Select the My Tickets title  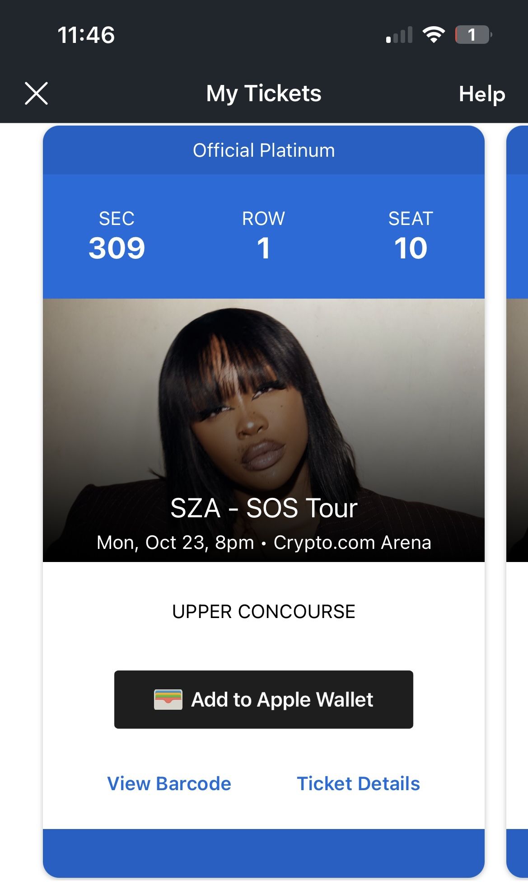pos(263,94)
